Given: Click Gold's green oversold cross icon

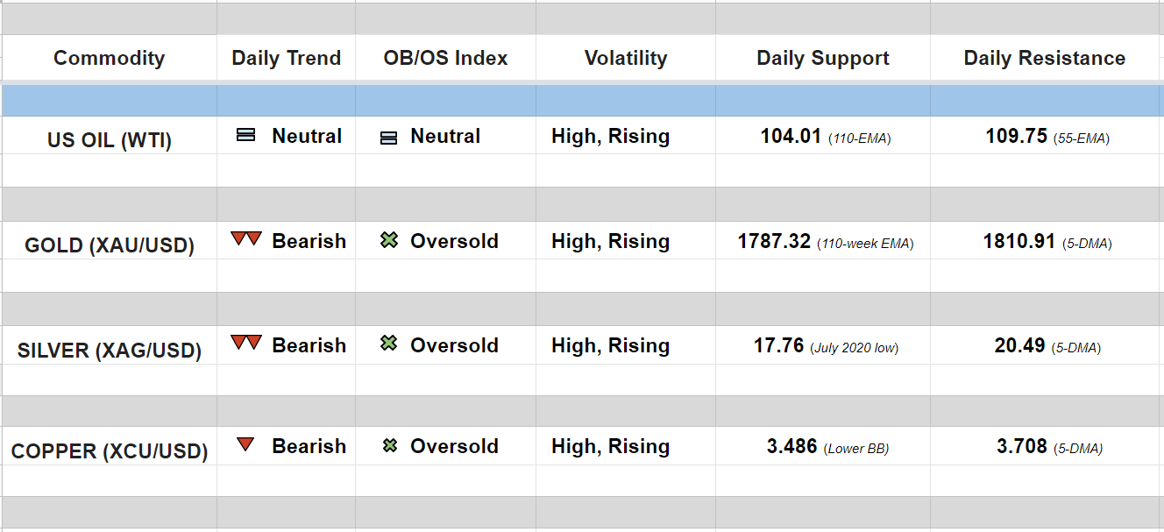Looking at the screenshot, I should point(389,240).
